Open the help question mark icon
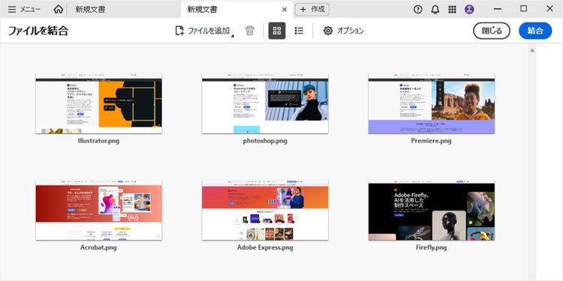Image resolution: width=563 pixels, height=281 pixels. [x=418, y=9]
